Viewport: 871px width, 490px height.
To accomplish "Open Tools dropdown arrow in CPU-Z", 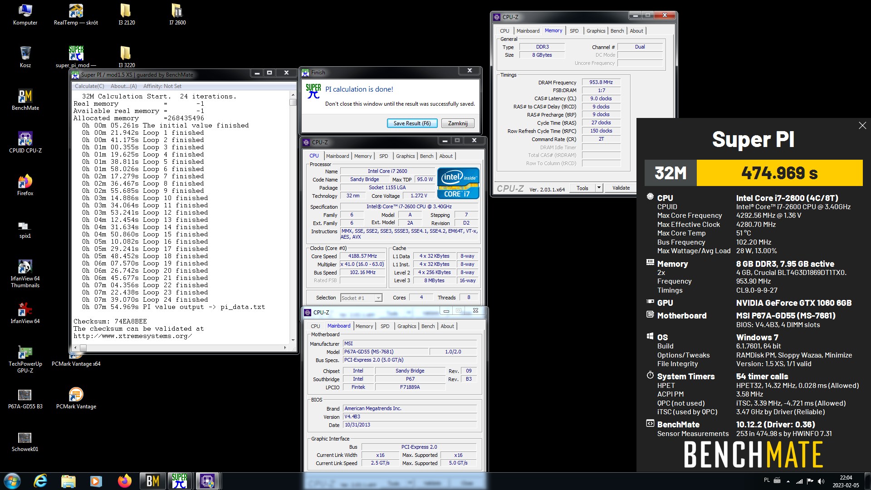I will [599, 188].
